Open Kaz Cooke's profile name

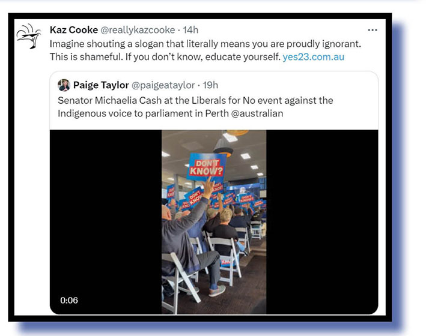click(x=74, y=30)
